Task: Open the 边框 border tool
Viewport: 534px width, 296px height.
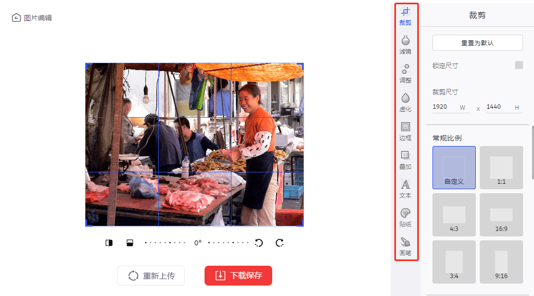Action: click(x=405, y=131)
